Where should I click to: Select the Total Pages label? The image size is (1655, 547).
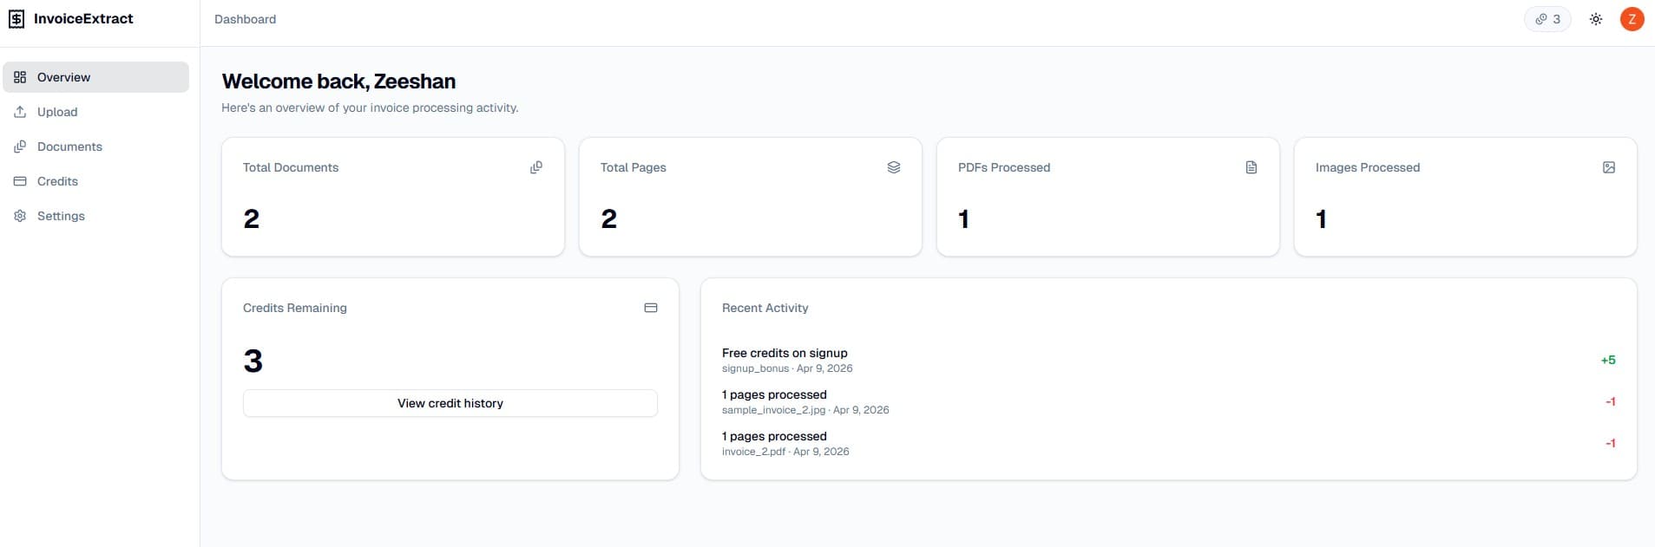(x=634, y=167)
